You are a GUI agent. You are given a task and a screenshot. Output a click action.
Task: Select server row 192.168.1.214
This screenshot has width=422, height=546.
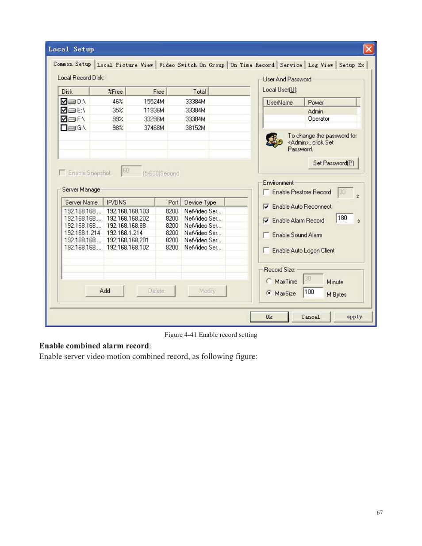coord(154,233)
